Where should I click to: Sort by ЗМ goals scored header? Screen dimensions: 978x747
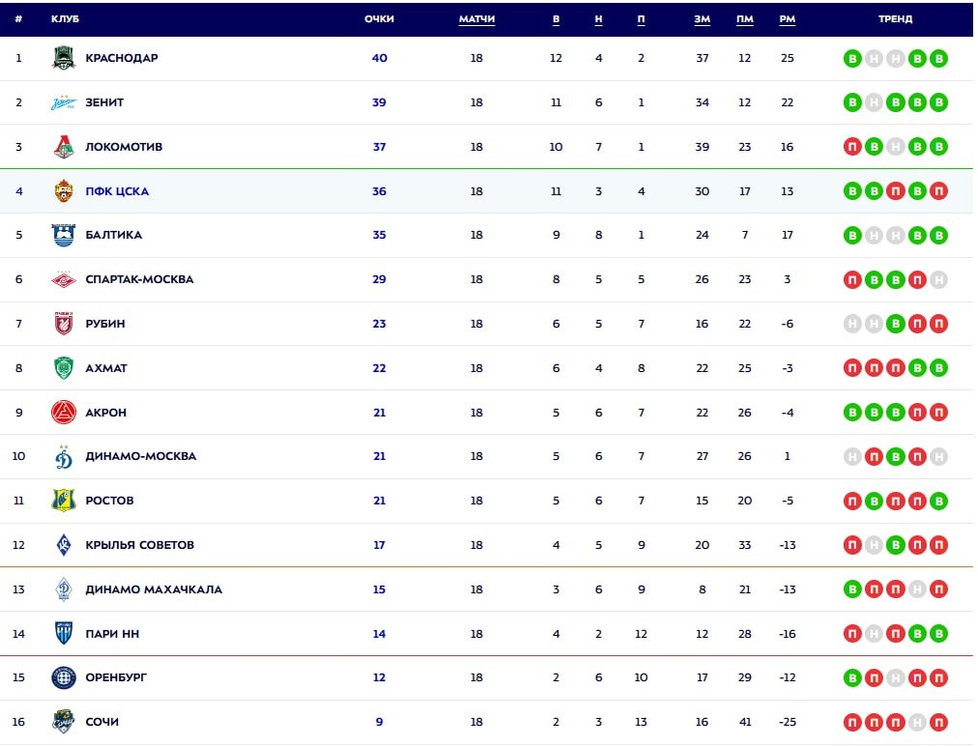pyautogui.click(x=702, y=19)
